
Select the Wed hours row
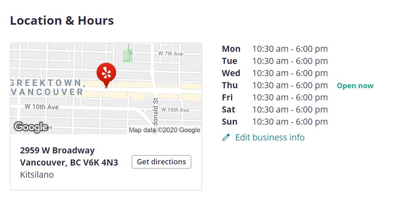click(274, 73)
